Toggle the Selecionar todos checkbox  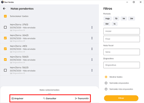pyautogui.click(x=5, y=16)
